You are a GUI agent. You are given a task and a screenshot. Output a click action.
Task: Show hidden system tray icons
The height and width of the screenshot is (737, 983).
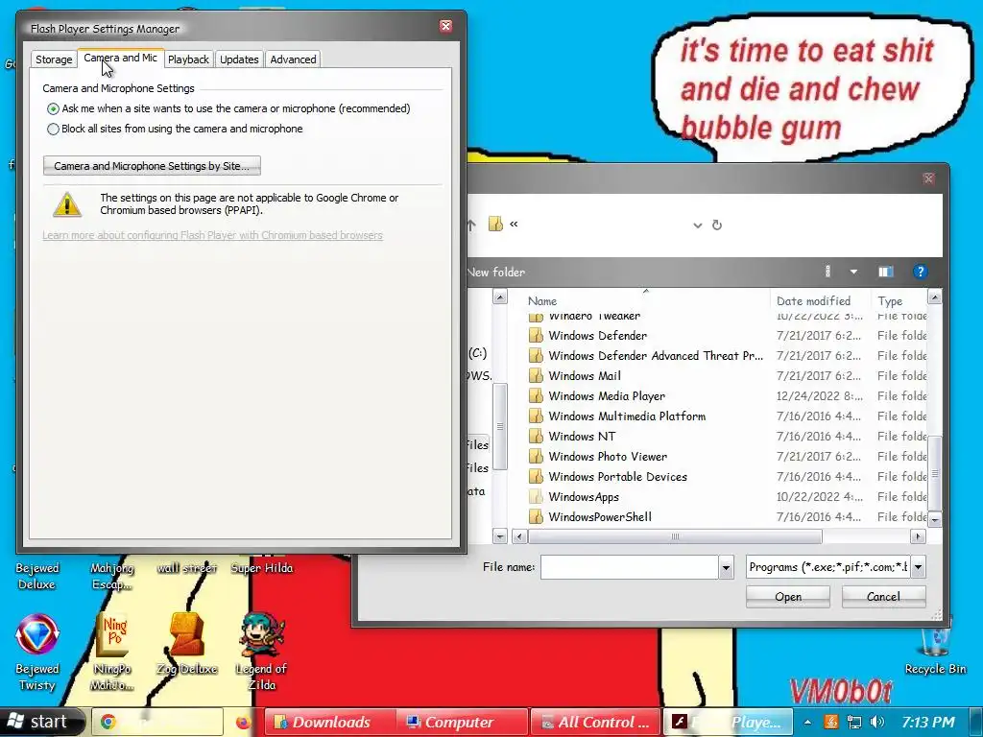(x=807, y=722)
